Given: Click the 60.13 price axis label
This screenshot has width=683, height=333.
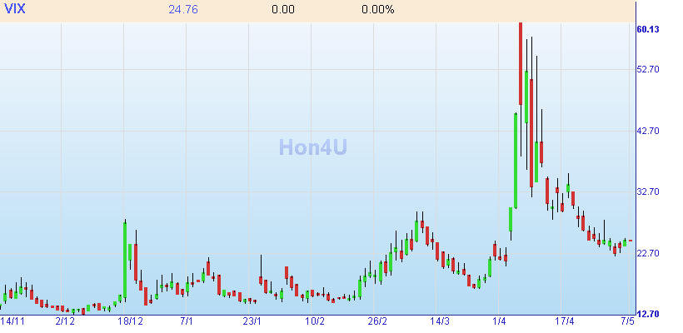Looking at the screenshot, I should coord(648,29).
